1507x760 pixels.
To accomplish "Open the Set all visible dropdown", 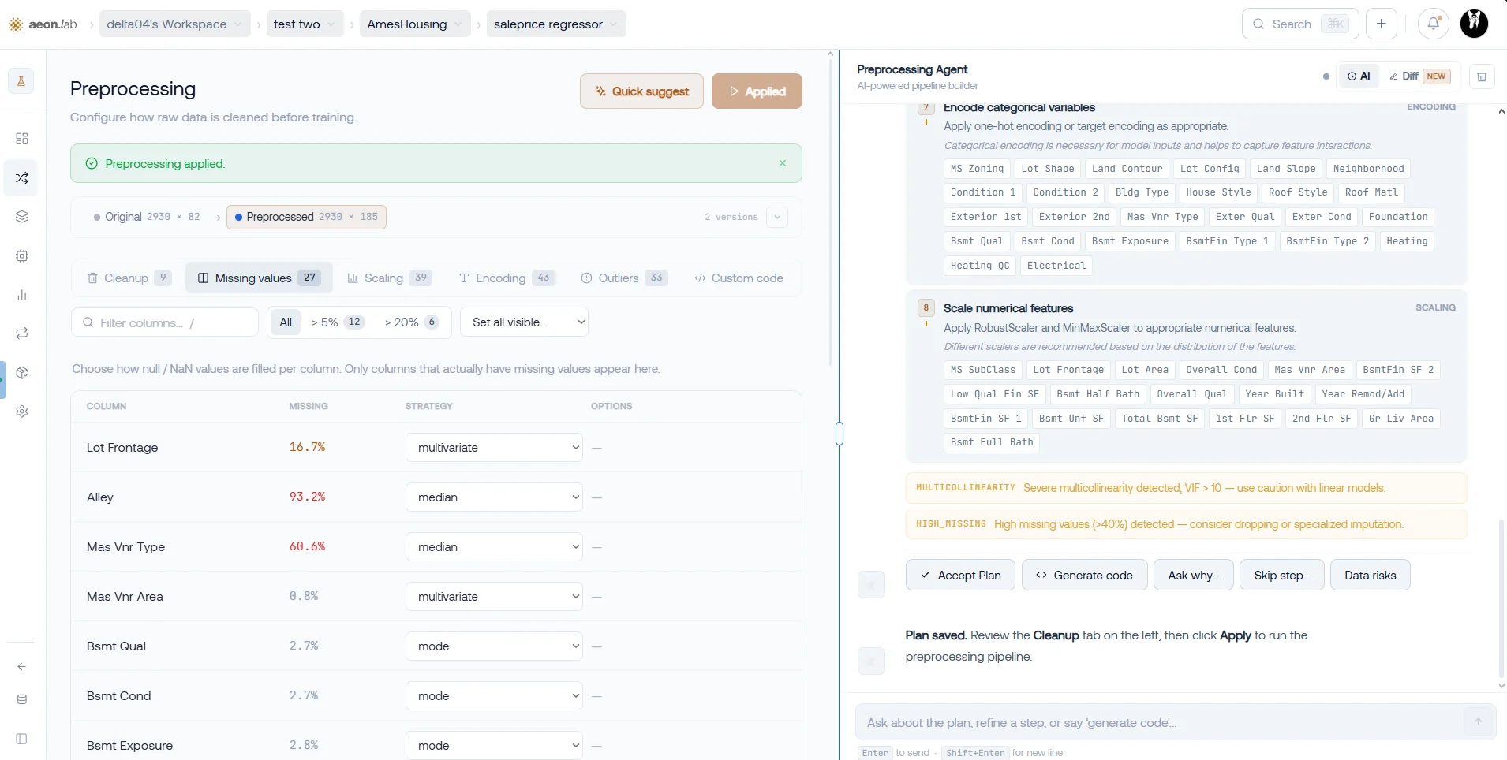I will [524, 322].
